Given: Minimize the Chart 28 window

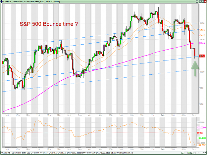Looking at the screenshot, I should coord(200,1).
